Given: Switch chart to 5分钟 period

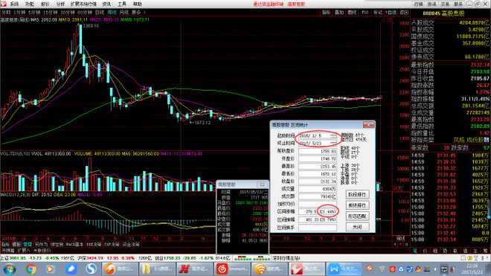Looking at the screenshot, I should coord(34,12).
